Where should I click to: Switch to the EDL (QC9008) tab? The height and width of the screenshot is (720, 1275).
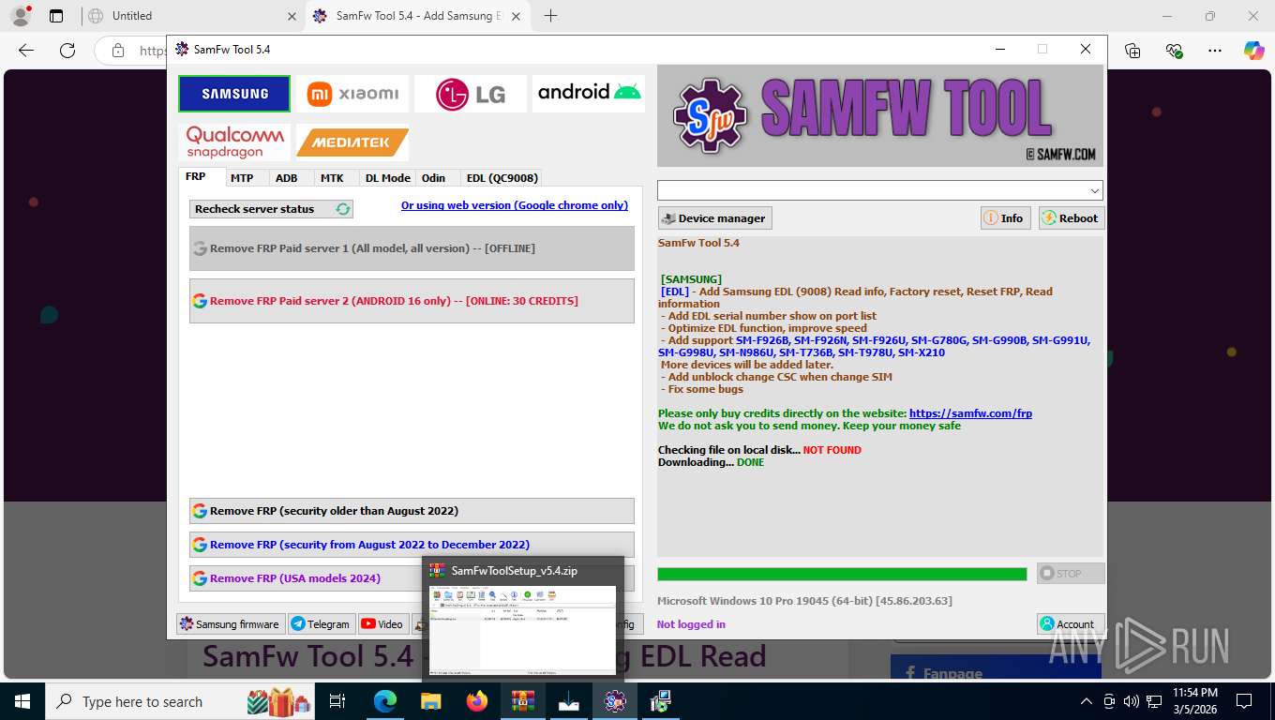tap(502, 178)
